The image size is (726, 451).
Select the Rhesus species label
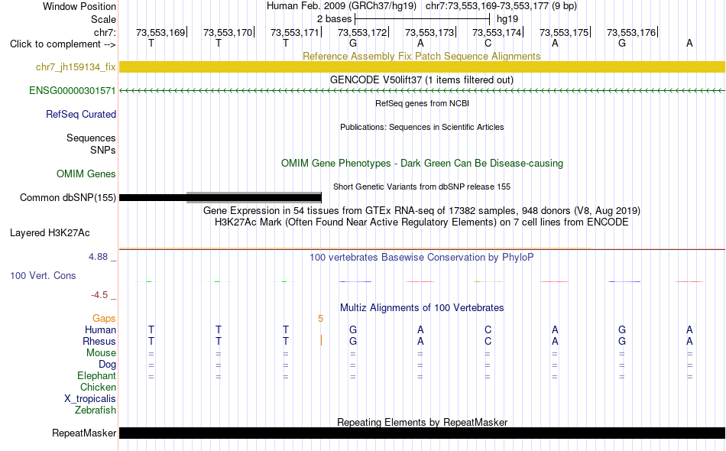point(99,341)
